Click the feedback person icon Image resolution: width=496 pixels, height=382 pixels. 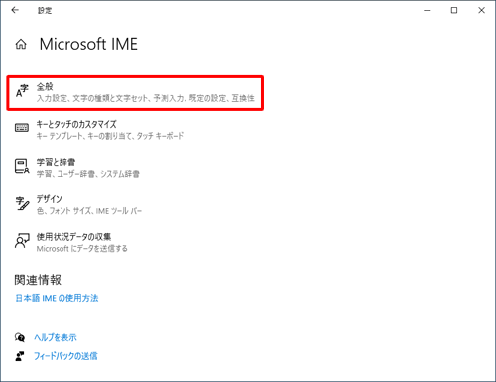click(20, 356)
